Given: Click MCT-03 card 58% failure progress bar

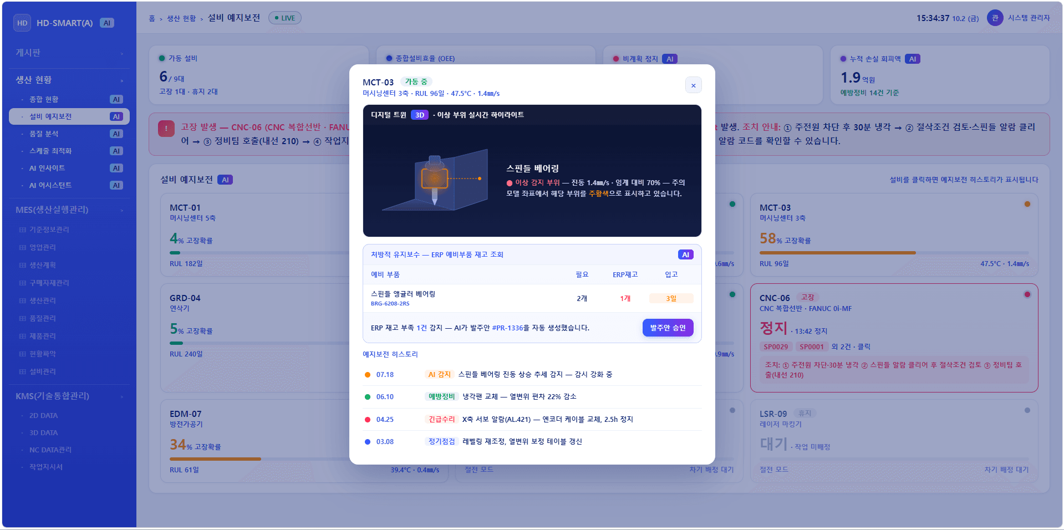Looking at the screenshot, I should pos(894,253).
